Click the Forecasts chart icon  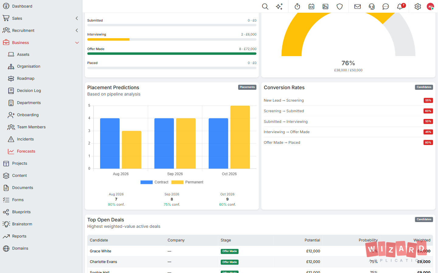tap(11, 151)
